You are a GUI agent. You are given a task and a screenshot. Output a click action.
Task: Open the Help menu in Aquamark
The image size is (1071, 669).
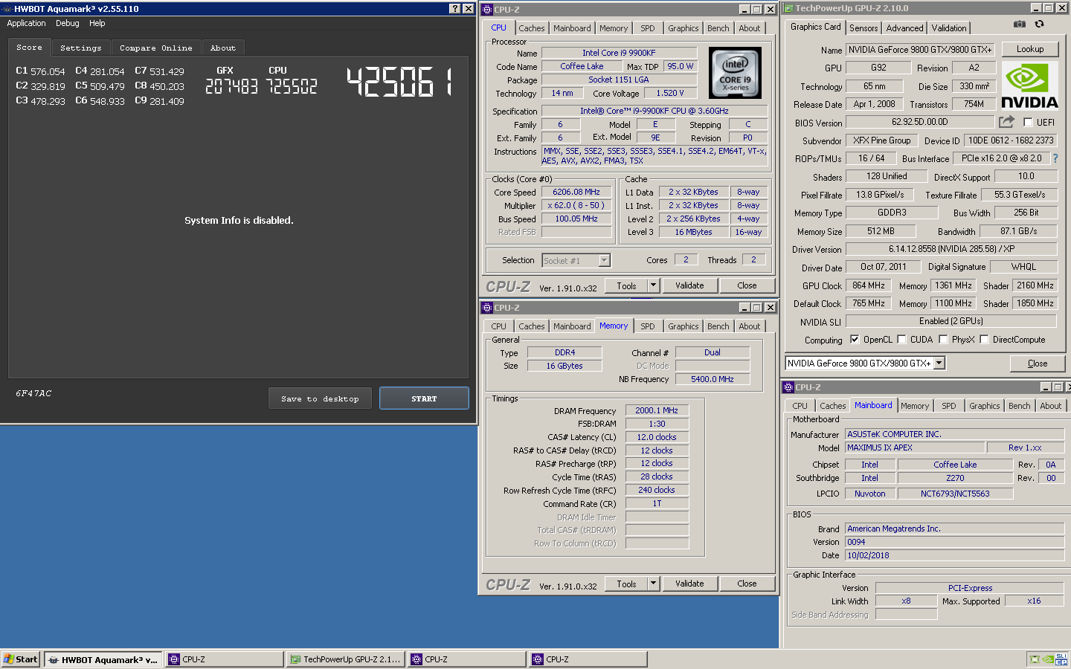97,23
